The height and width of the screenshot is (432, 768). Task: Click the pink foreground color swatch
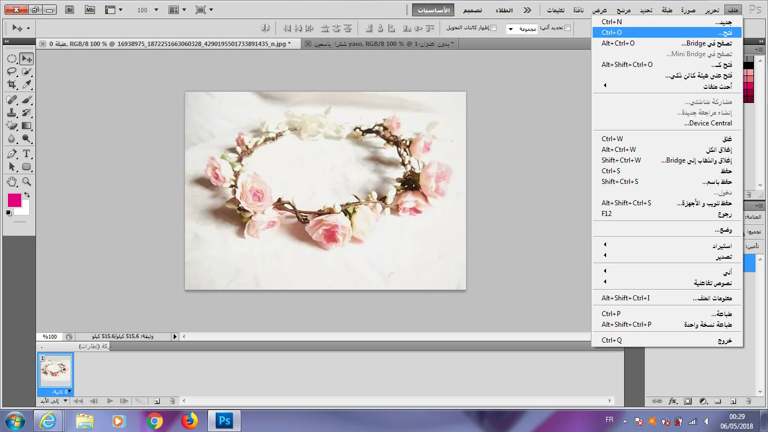coord(14,200)
